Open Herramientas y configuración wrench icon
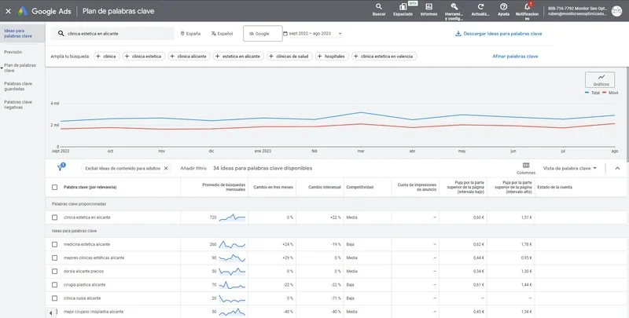Screen dimensions: 629x318 pos(454,7)
